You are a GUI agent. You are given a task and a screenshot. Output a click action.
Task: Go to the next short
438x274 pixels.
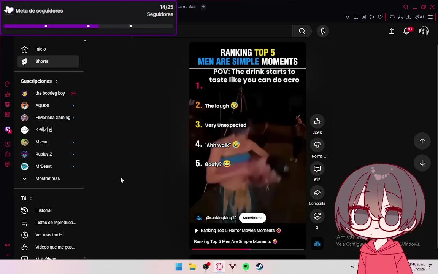422,163
